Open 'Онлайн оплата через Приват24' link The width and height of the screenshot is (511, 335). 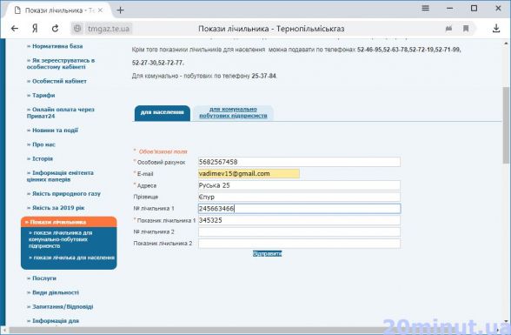(x=61, y=113)
